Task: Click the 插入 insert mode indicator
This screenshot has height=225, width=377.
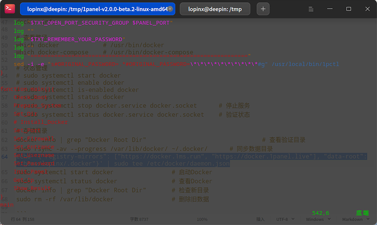Action: pos(260,219)
